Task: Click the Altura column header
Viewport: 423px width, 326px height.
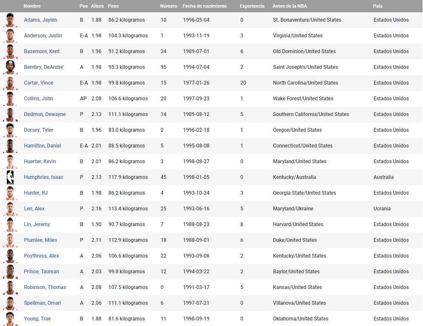Action: pos(97,6)
